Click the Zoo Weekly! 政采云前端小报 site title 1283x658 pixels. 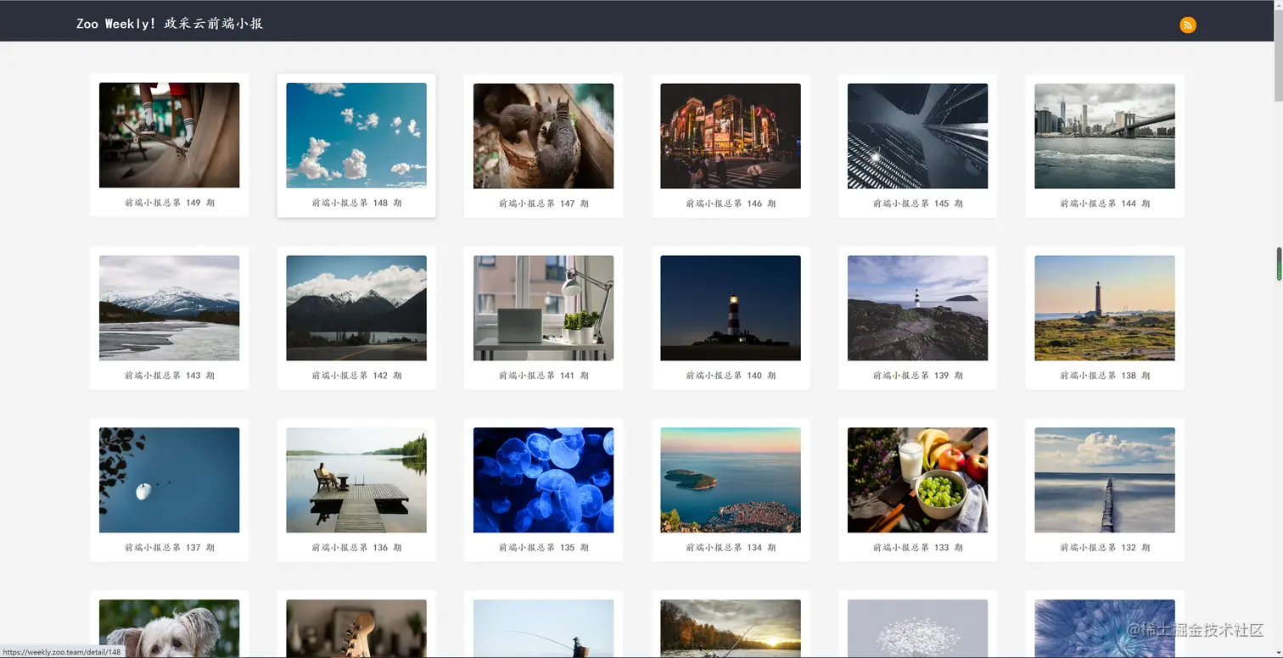click(170, 24)
